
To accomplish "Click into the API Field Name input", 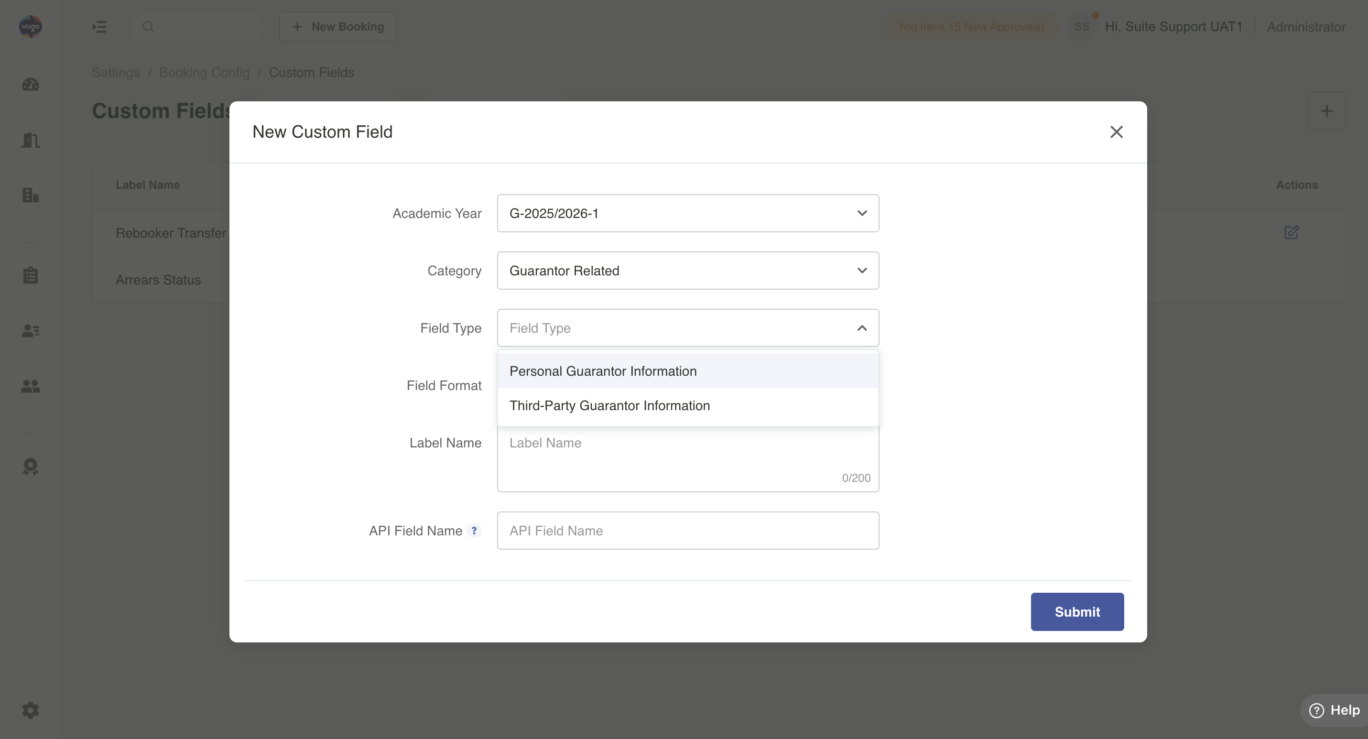I will tap(688, 531).
